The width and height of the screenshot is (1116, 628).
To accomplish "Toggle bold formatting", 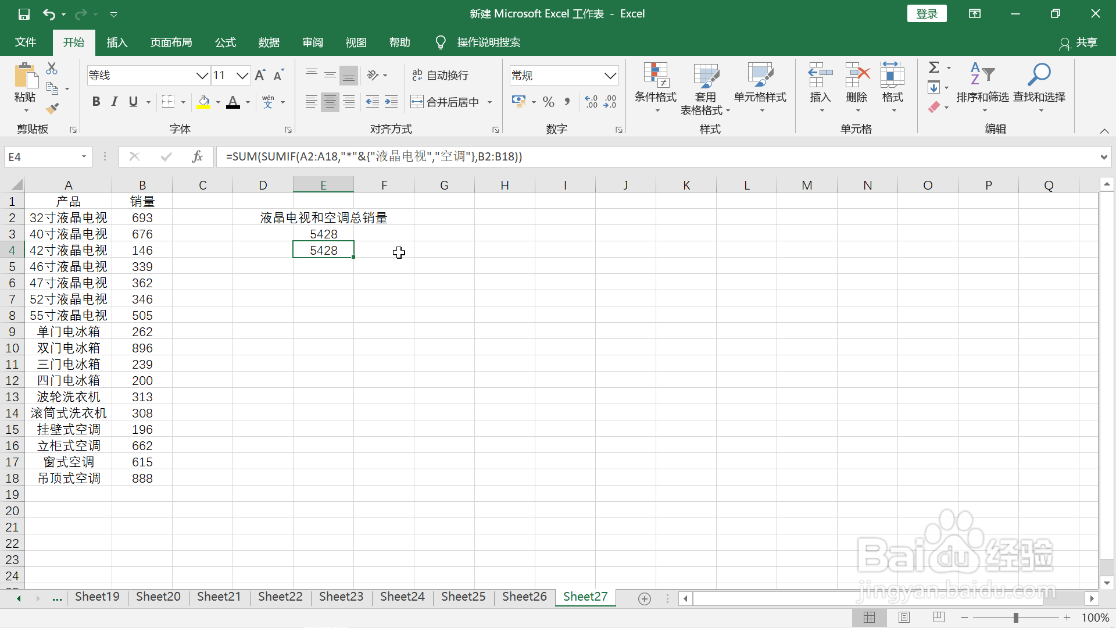I will pyautogui.click(x=96, y=101).
